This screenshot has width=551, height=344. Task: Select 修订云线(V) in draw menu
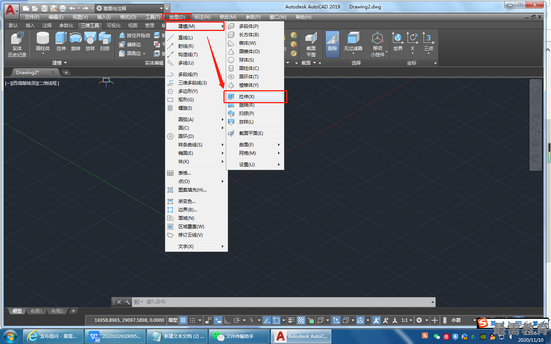(196, 235)
